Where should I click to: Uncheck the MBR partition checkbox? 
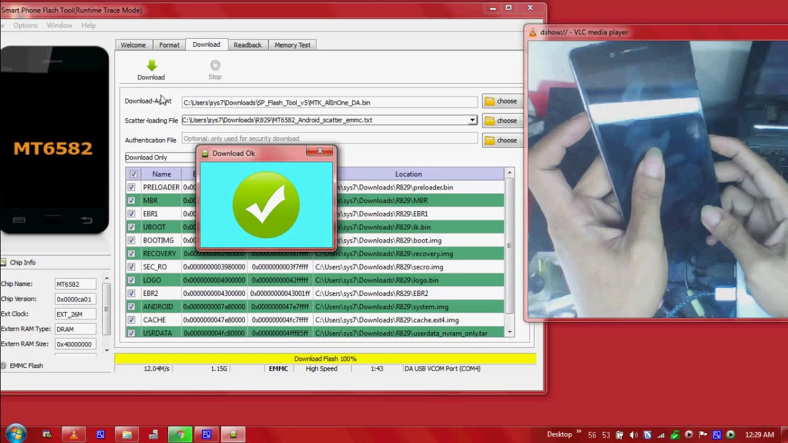tap(131, 201)
